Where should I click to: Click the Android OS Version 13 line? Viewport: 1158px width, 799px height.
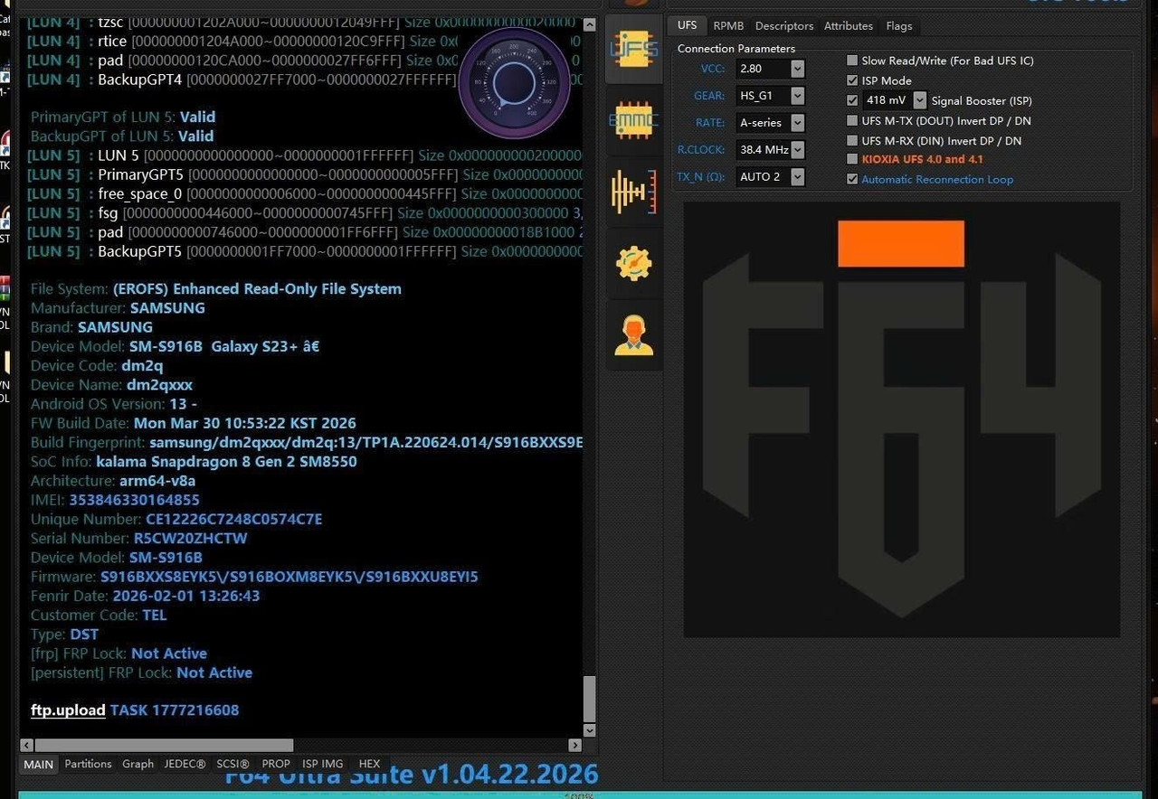tap(114, 404)
